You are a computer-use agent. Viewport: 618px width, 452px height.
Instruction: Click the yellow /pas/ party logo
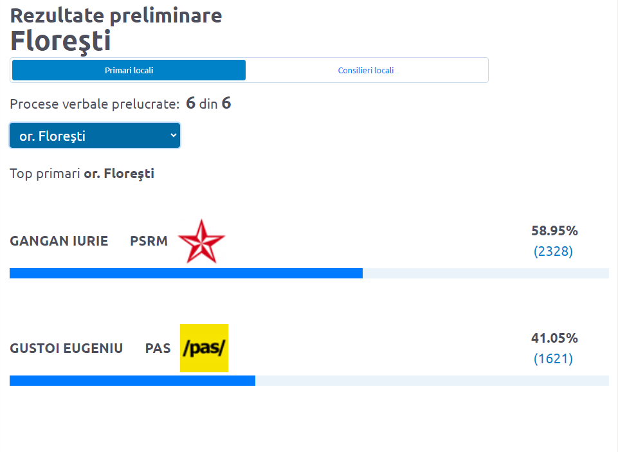204,348
